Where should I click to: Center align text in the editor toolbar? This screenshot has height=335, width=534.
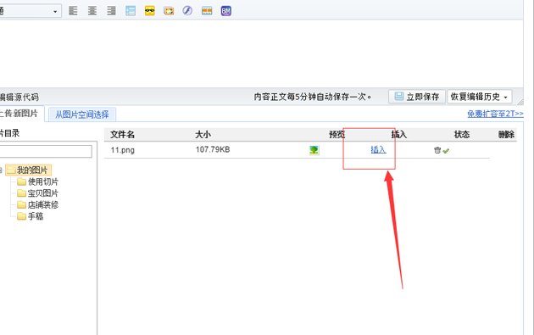coord(92,11)
